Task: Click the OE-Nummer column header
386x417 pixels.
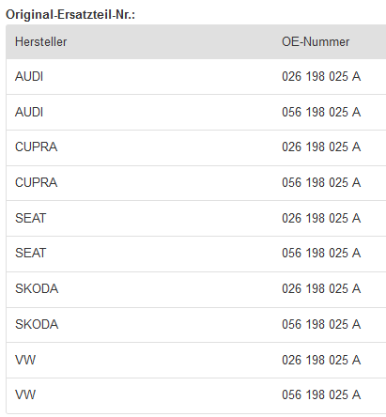Action: 316,41
